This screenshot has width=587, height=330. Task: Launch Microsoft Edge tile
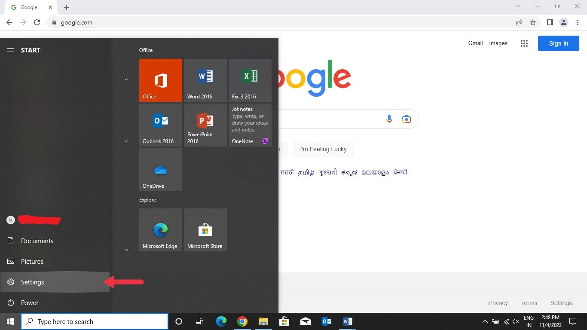pyautogui.click(x=161, y=230)
